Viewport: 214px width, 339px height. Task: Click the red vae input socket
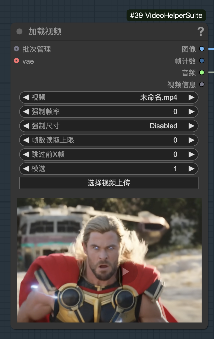pos(17,61)
